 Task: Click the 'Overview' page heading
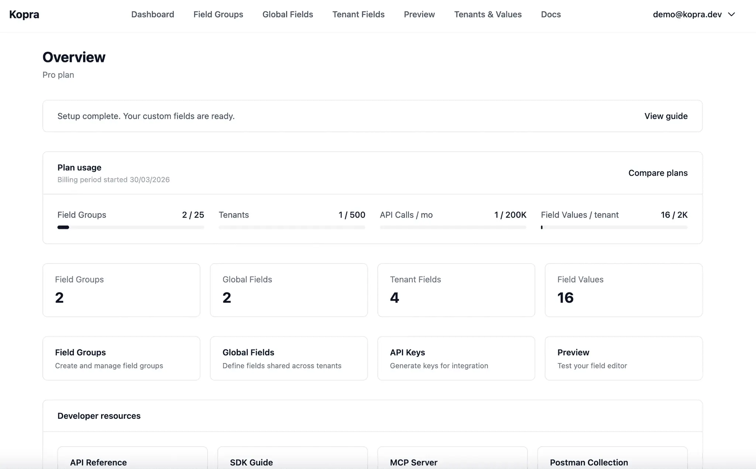click(x=74, y=57)
